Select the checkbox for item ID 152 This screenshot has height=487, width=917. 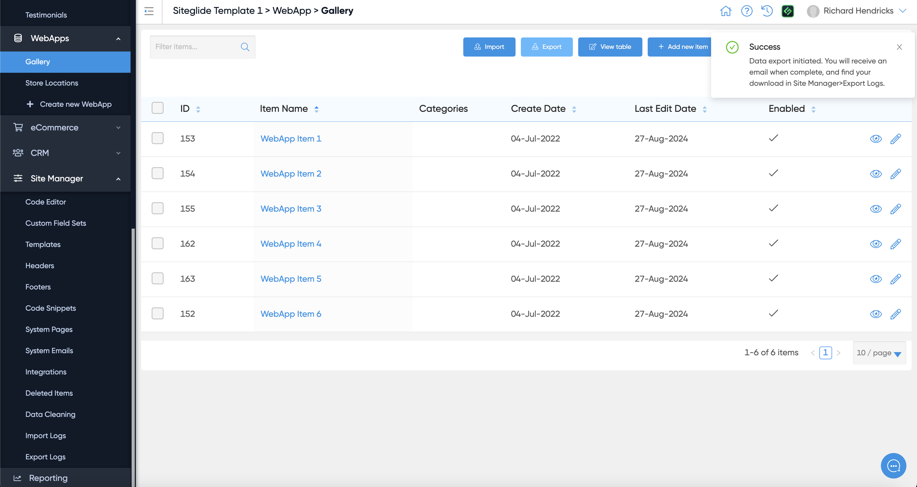157,314
